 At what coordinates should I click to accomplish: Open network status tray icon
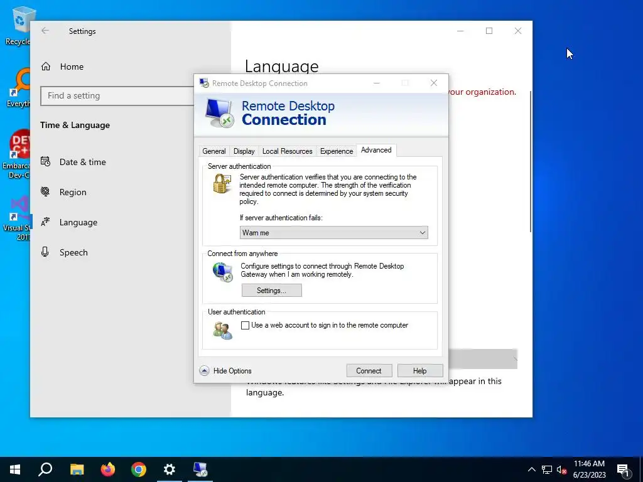tap(547, 469)
